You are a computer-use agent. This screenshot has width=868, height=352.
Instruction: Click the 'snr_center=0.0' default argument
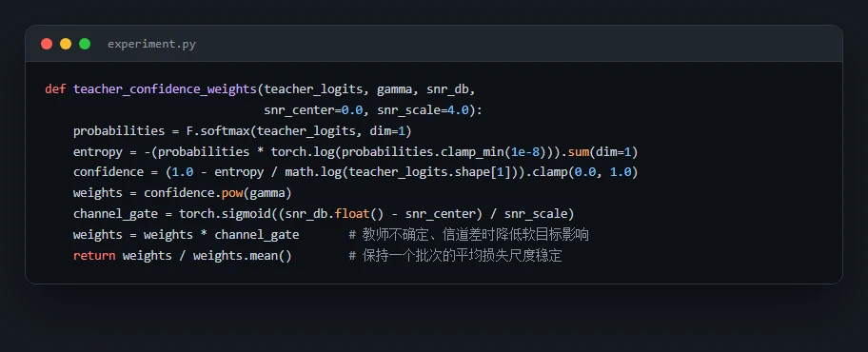tap(313, 110)
